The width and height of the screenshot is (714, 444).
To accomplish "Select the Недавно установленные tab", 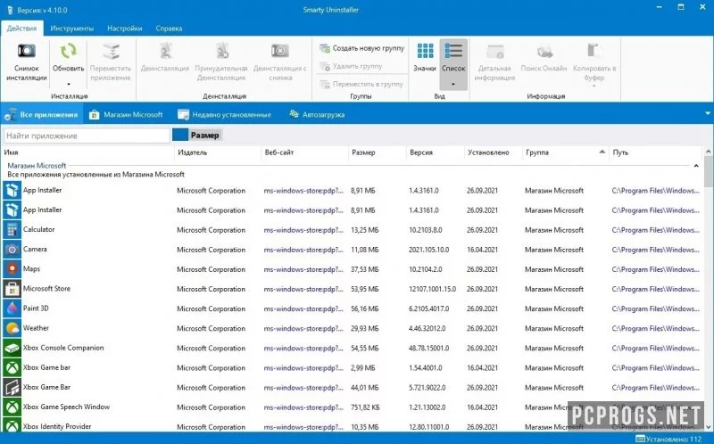I will click(225, 115).
